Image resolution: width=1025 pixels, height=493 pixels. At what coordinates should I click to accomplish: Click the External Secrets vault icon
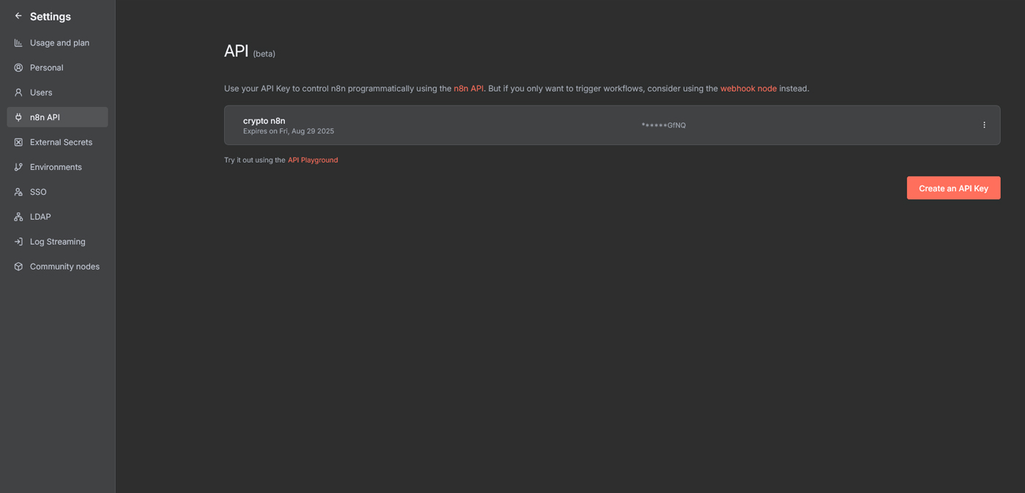pos(18,143)
